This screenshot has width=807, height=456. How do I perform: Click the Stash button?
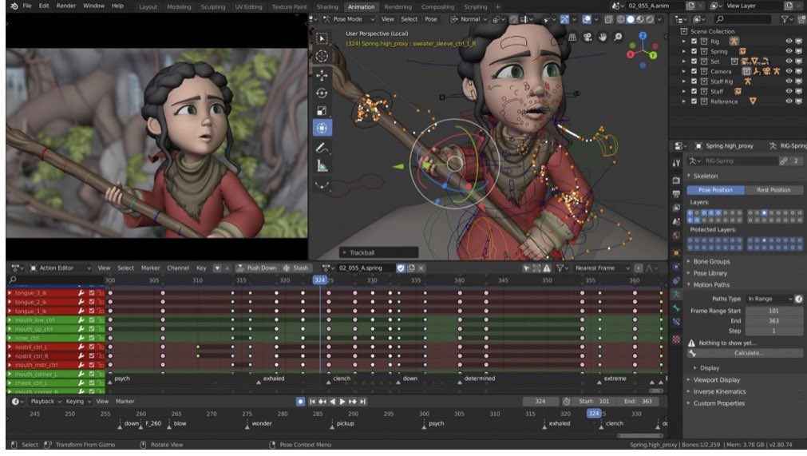295,268
